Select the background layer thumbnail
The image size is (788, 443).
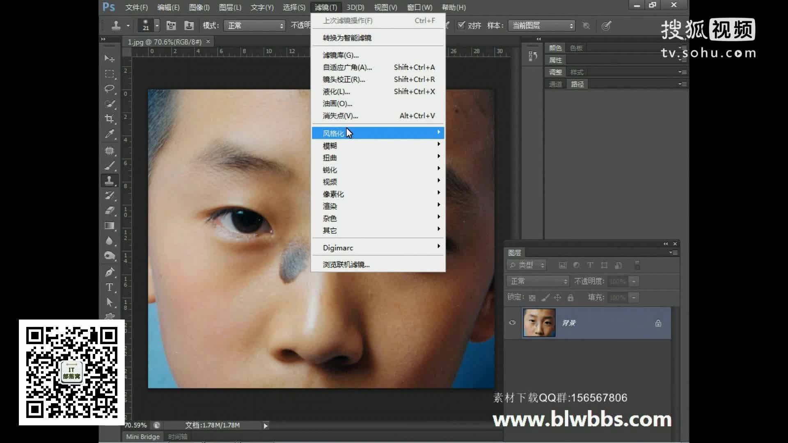539,323
